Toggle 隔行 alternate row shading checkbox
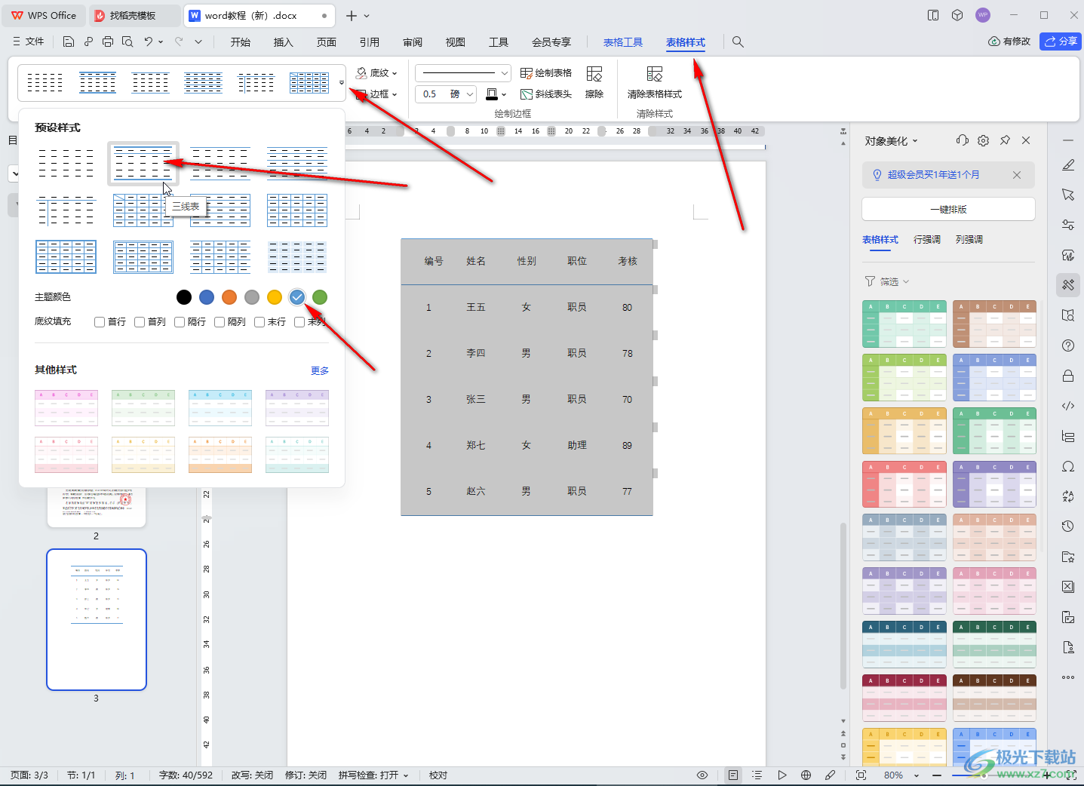 (180, 322)
